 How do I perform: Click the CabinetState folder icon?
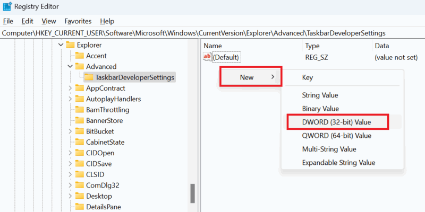point(79,142)
